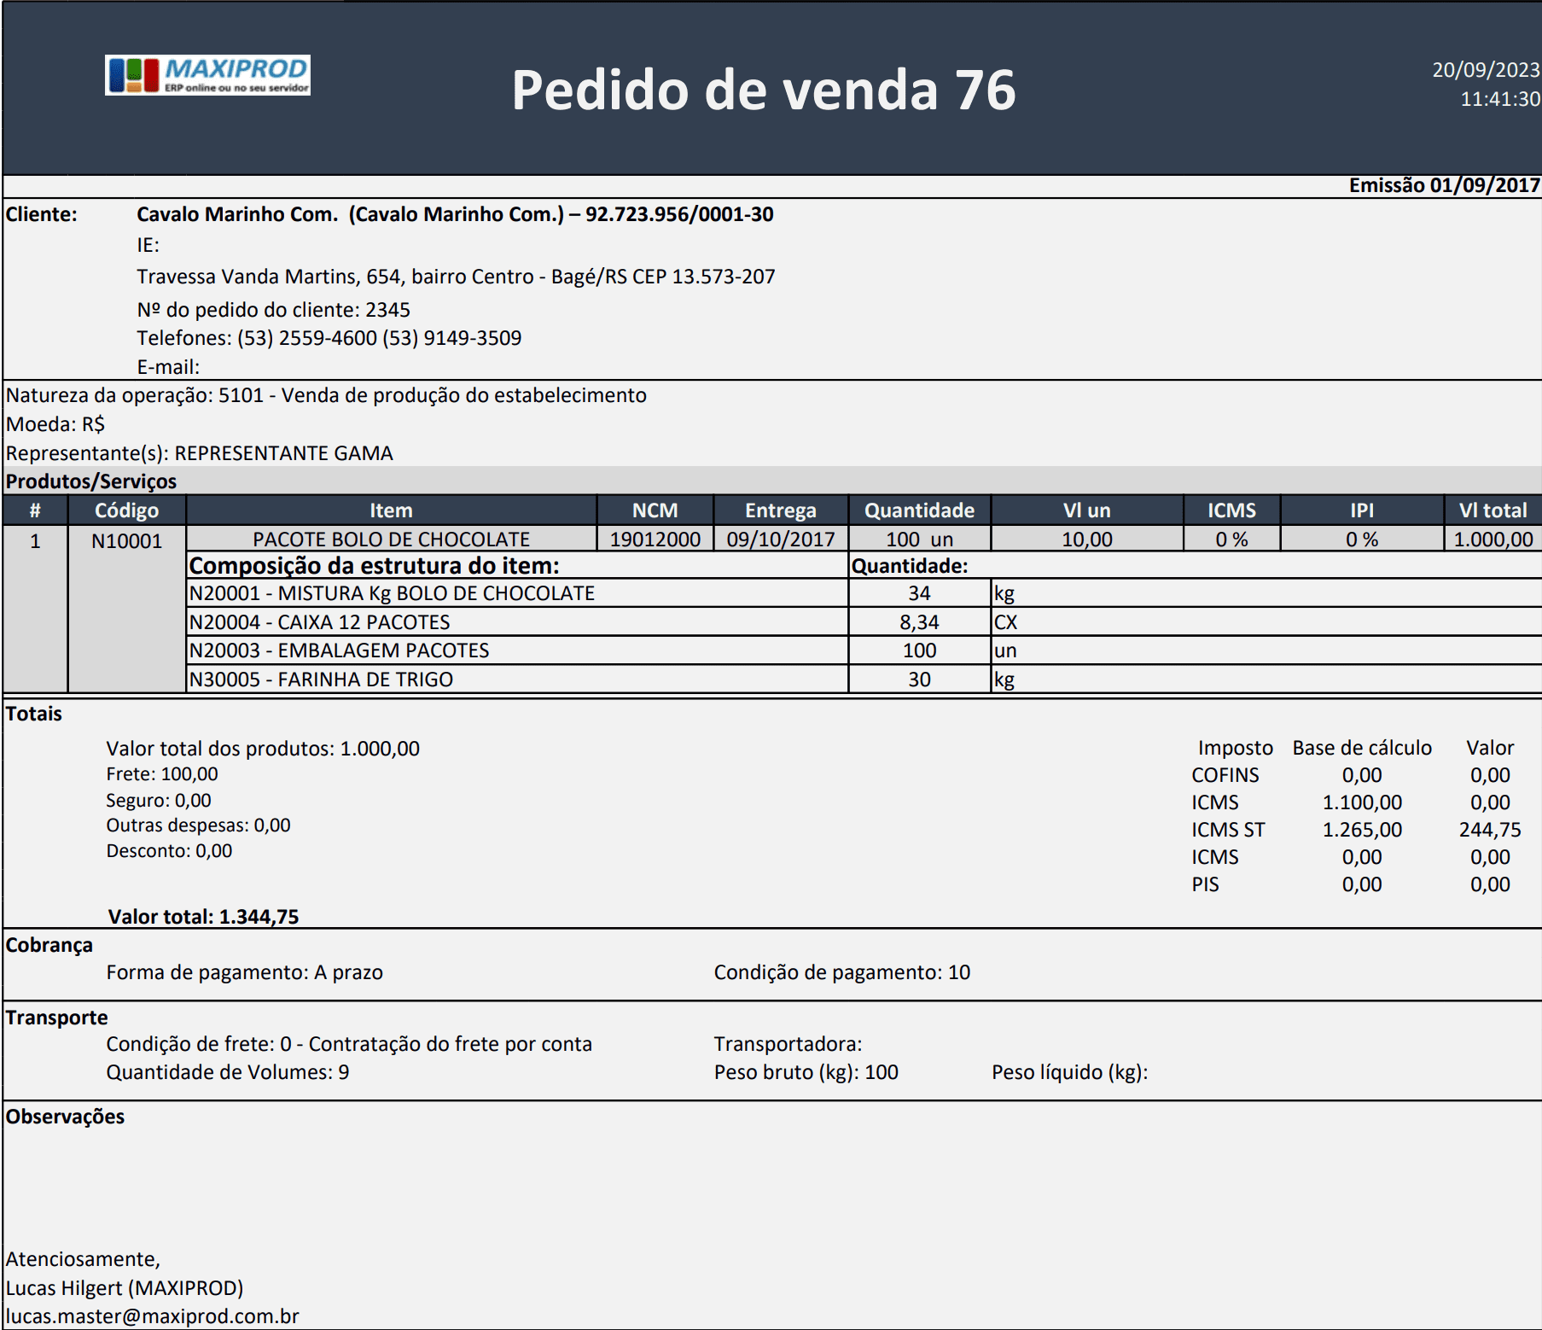Click the Pedido de venda 76 title
The image size is (1542, 1330).
[764, 90]
